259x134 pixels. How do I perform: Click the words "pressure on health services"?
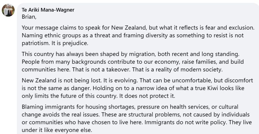point(173,107)
